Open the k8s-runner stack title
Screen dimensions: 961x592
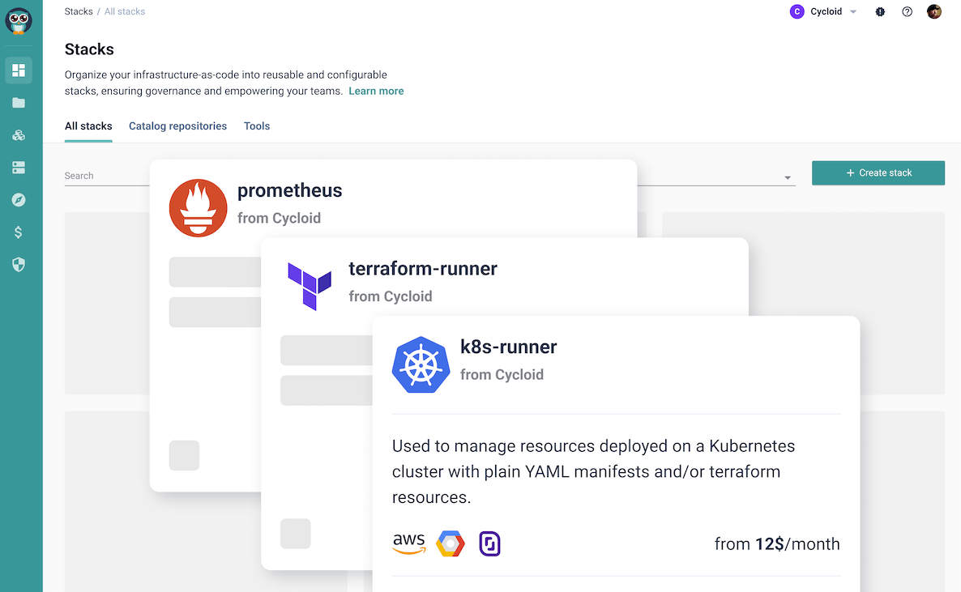click(x=509, y=347)
